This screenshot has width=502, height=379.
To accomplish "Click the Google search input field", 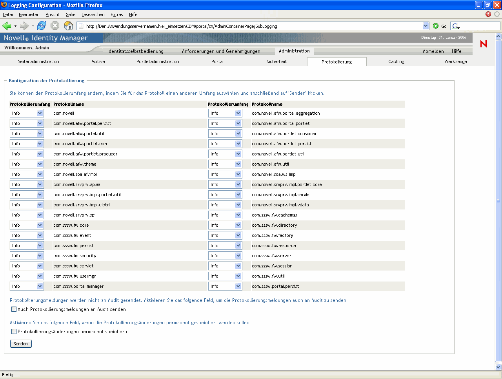I will 480,26.
